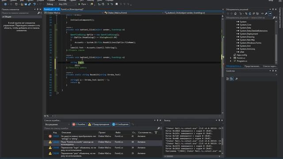Click the Collapse All icon in Solution Explorer
Viewport: 283px width, 159px height.
pos(253,14)
